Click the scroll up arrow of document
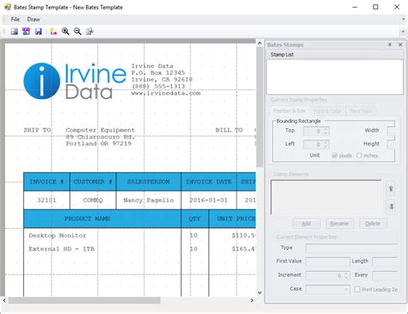The width and height of the screenshot is (408, 314). (260, 43)
